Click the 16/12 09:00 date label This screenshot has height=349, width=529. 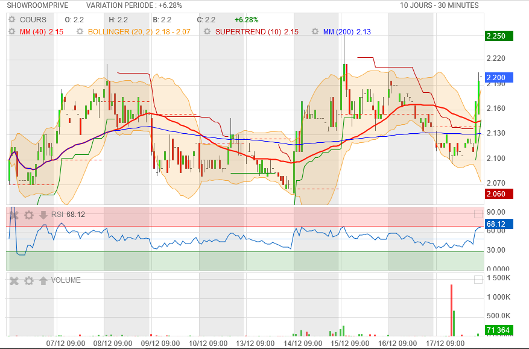pos(398,344)
